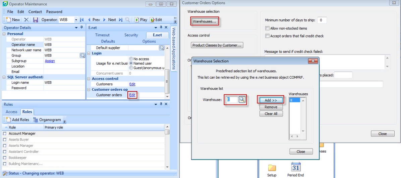
Task: Switch to the Security tab
Action: click(x=131, y=35)
